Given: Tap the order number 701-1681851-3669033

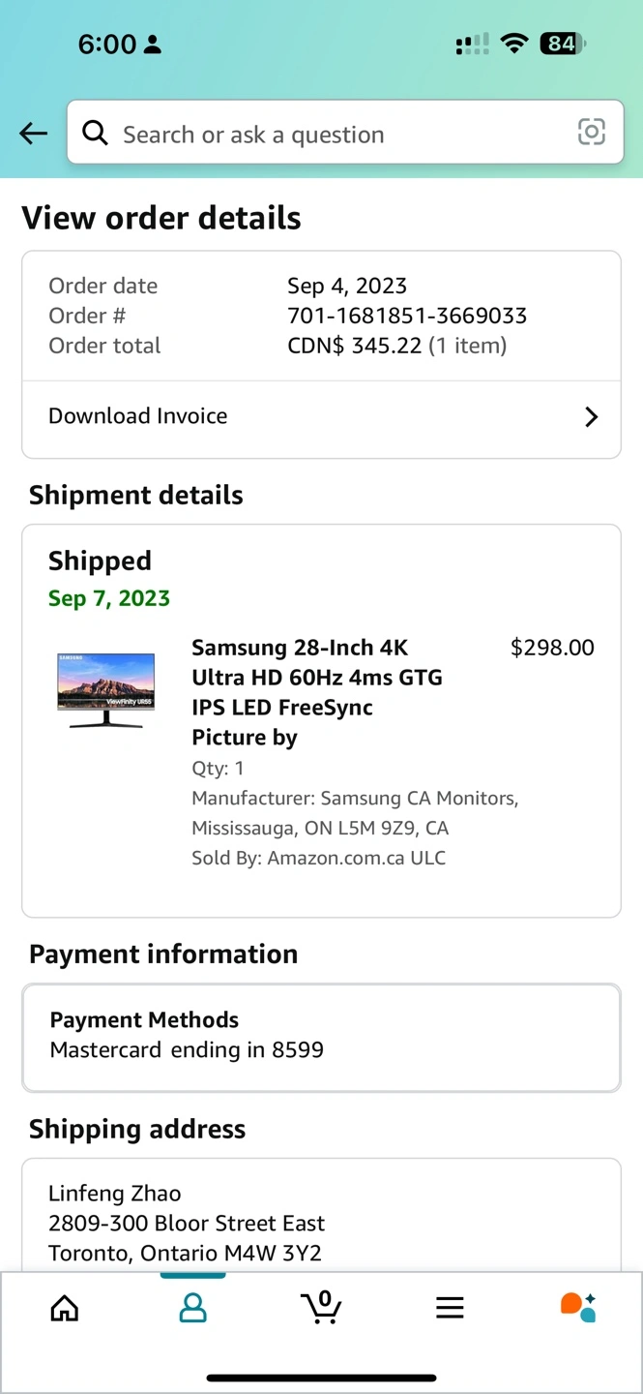Looking at the screenshot, I should [x=407, y=316].
